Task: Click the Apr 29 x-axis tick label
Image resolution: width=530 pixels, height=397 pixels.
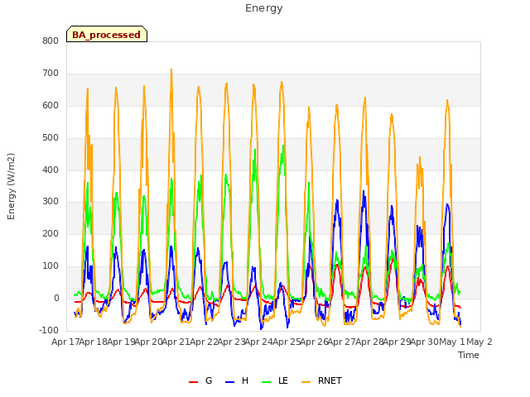Action: [397, 342]
